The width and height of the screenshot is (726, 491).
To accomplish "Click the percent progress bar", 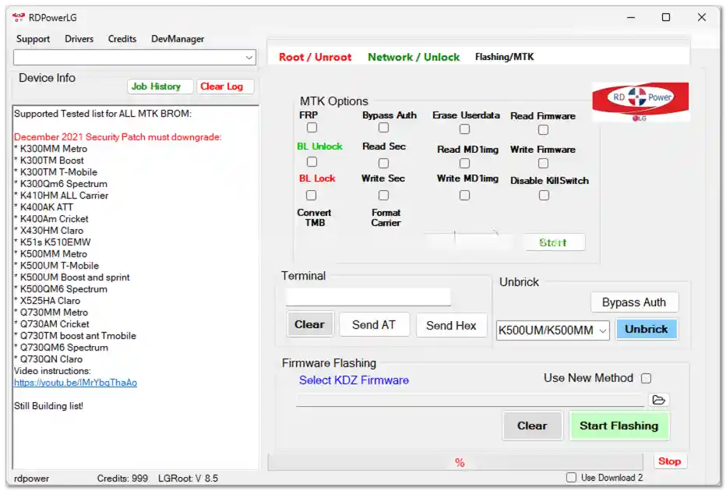I will click(x=455, y=462).
